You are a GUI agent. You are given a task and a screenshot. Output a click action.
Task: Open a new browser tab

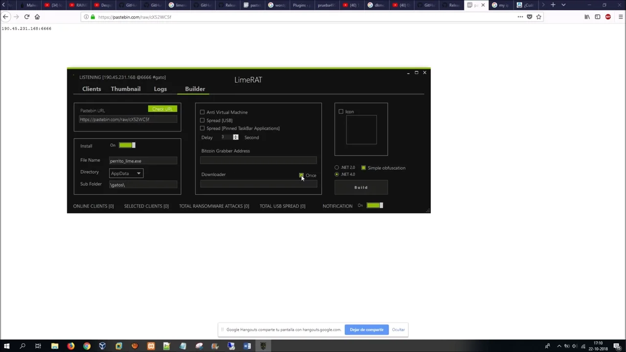click(553, 5)
